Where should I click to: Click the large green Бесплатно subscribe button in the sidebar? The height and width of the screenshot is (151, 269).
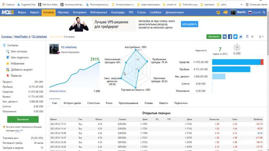23,119
